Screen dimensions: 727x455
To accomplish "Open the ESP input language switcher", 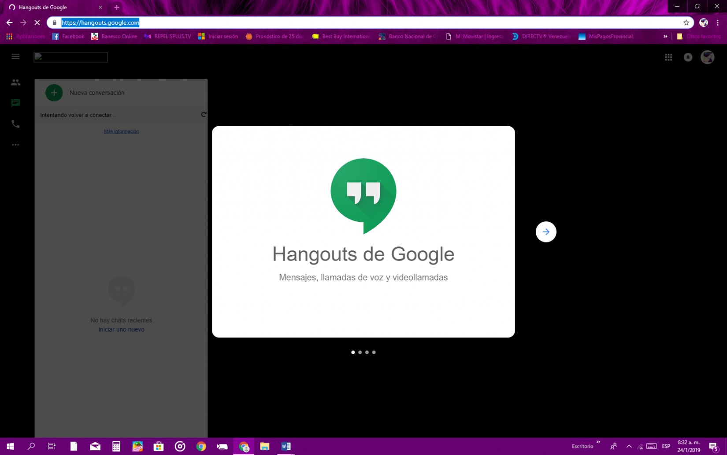I will 666,446.
